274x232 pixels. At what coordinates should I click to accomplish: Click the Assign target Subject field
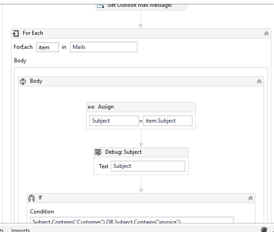pyautogui.click(x=114, y=121)
